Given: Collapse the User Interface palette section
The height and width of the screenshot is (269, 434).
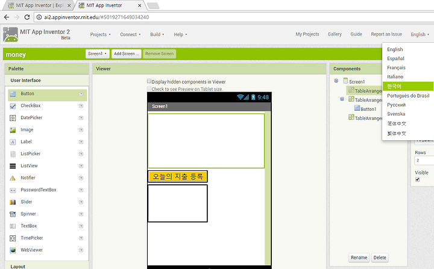Looking at the screenshot, I should (x=47, y=81).
